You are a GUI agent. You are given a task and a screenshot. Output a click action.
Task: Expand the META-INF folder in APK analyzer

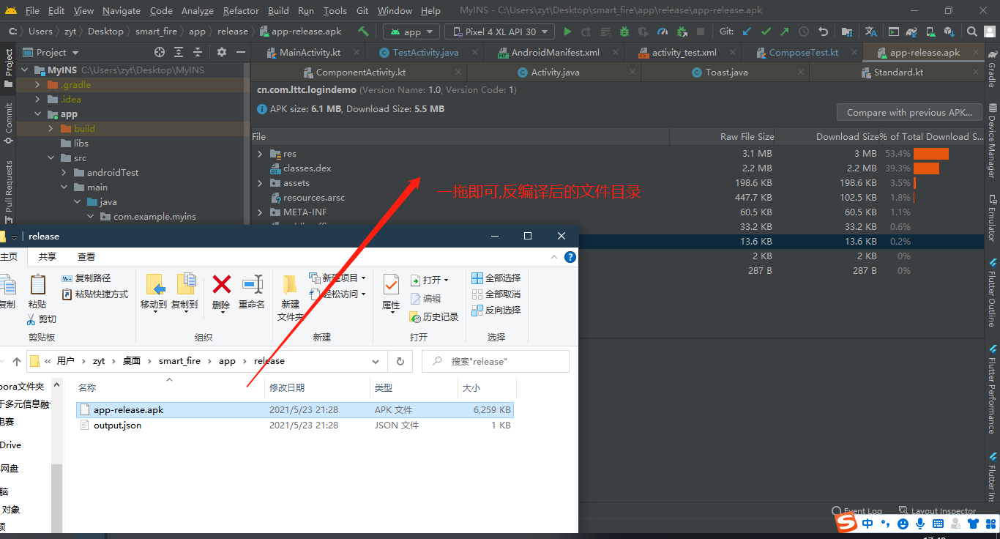point(260,212)
